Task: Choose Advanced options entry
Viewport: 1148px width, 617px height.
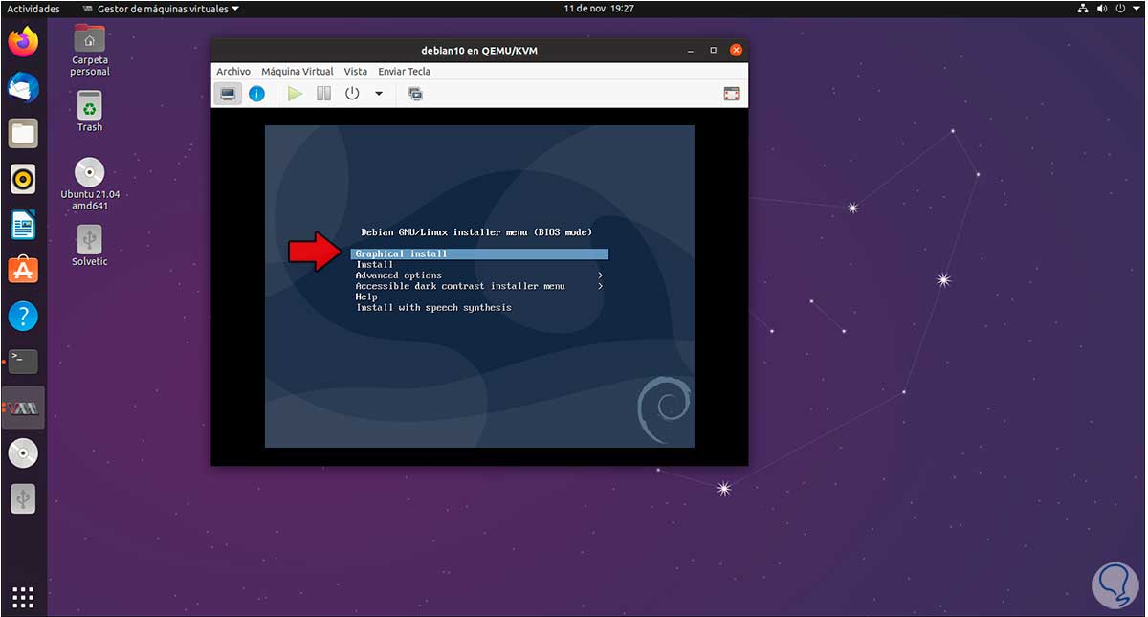Action: pyautogui.click(x=399, y=275)
